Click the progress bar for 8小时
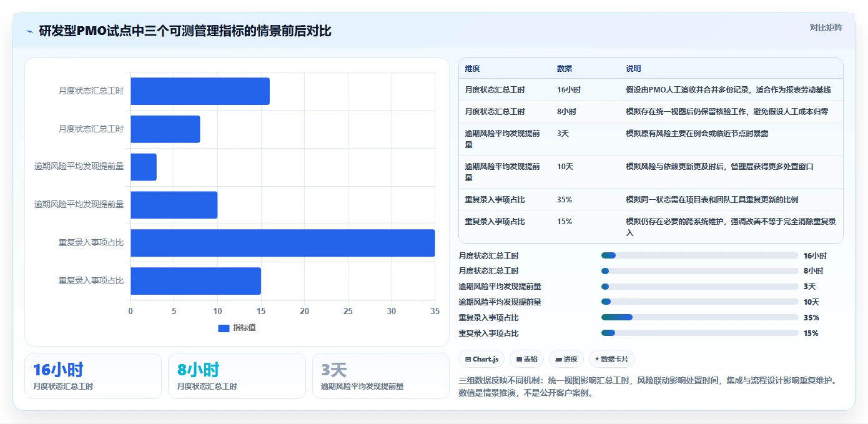This screenshot has width=868, height=424. 699,271
